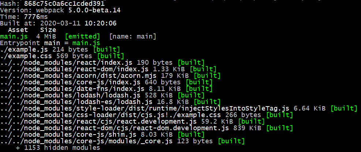Click the 59.2 KiB react size value
Screen dimensions: 361x152
(217, 121)
